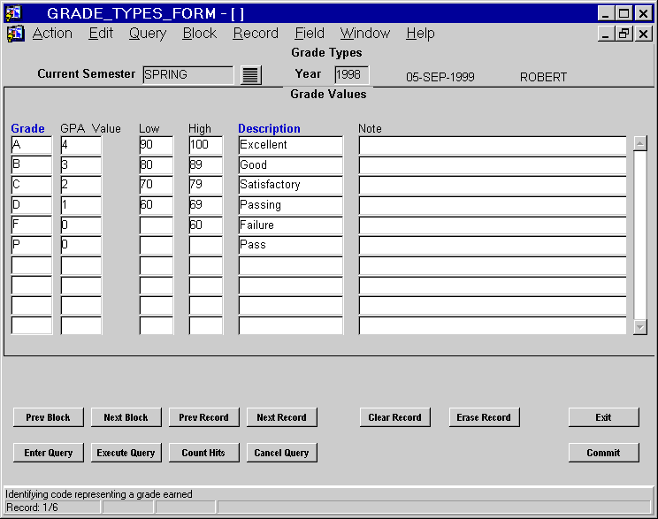Click Clear Record button

(394, 417)
